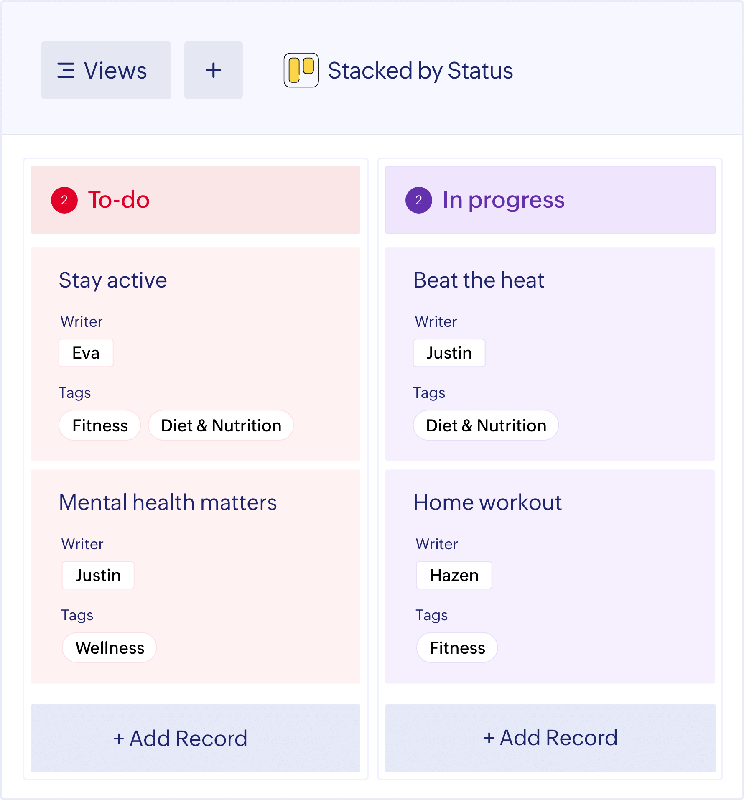Viewport: 744px width, 800px height.
Task: Click the plus icon to create a new view
Action: [213, 70]
